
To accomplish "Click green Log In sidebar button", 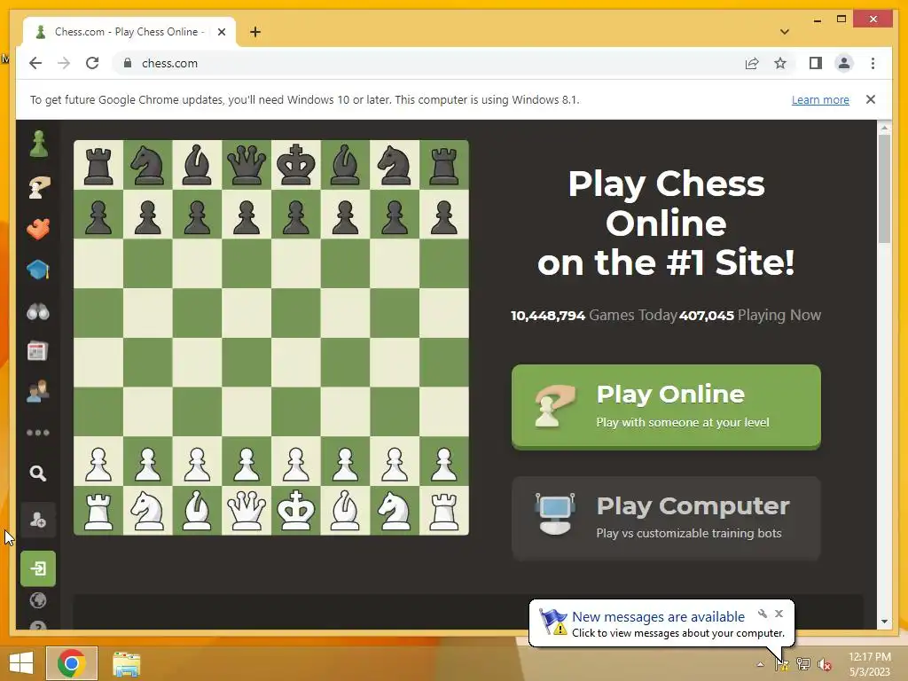I will pos(38,568).
